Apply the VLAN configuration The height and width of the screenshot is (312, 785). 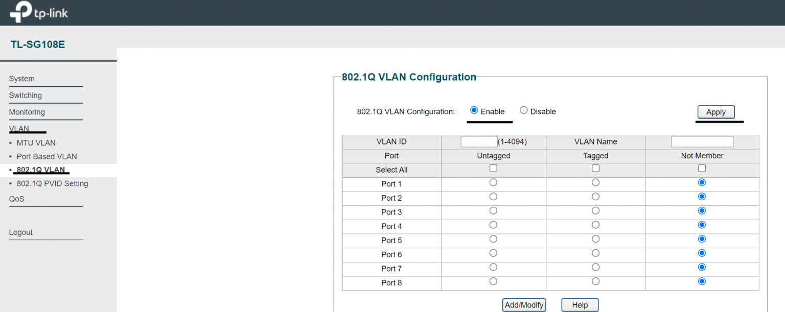point(715,112)
